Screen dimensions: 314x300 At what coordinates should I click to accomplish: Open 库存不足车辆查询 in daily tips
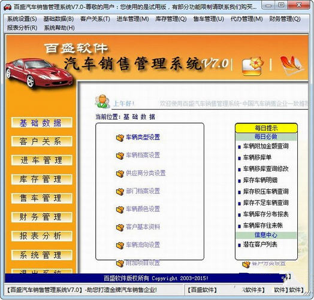coord(265,203)
